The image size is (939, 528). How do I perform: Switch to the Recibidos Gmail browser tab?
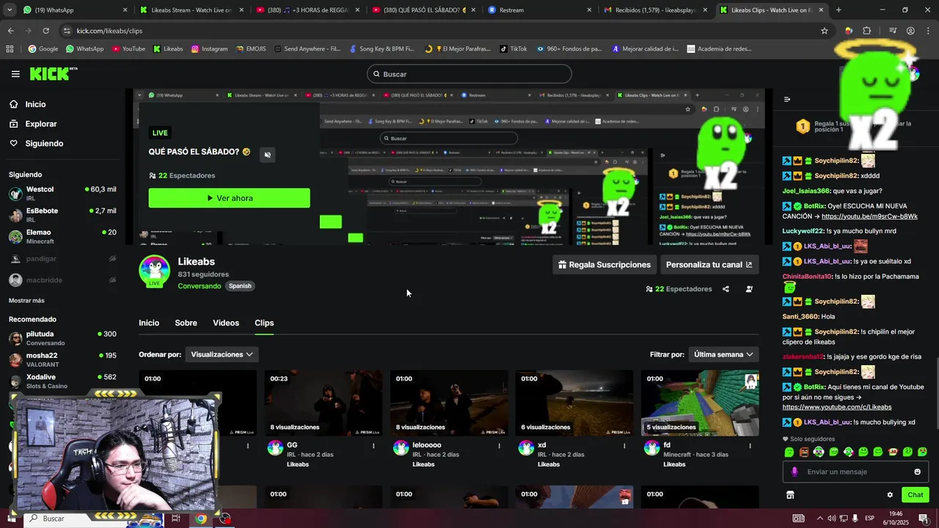[x=655, y=10]
